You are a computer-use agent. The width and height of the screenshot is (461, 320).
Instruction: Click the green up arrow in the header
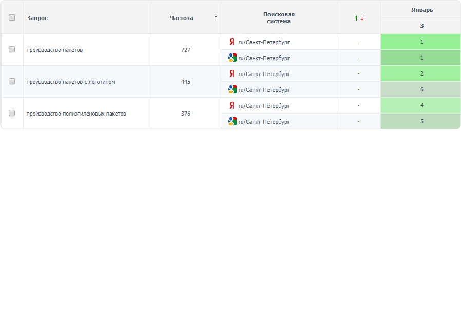pyautogui.click(x=356, y=18)
